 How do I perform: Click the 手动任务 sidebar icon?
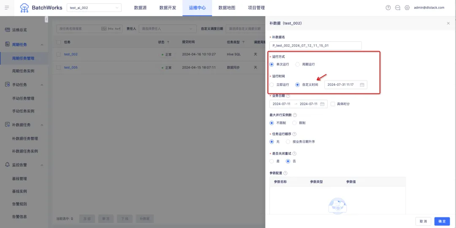click(8, 84)
